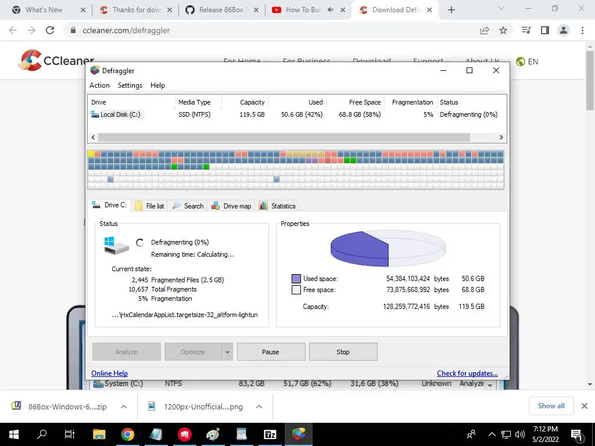Image resolution: width=595 pixels, height=446 pixels.
Task: Open File Explorer from taskbar
Action: (99, 434)
